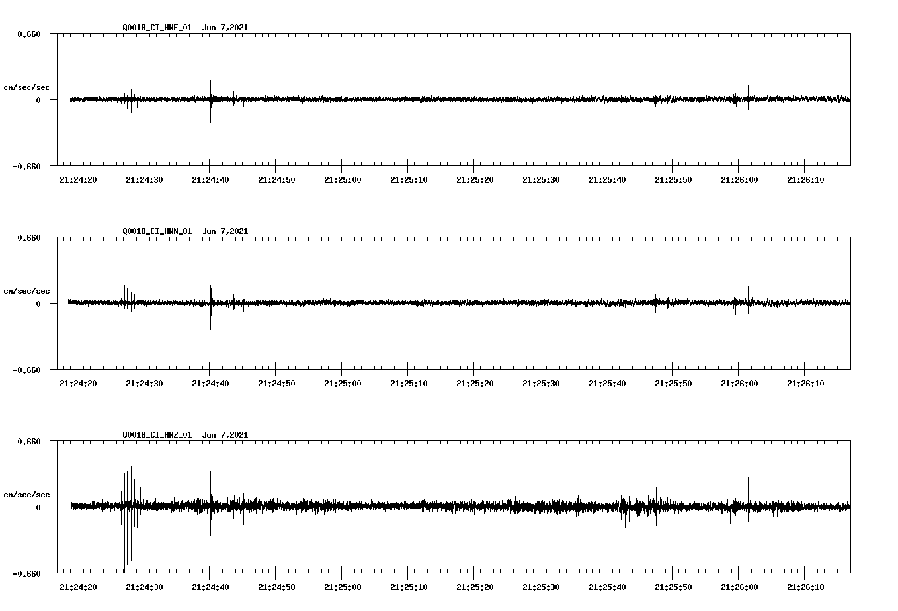Click time label 21:24:20 under HNN plot
Screen dimensions: 898x611
coord(78,383)
